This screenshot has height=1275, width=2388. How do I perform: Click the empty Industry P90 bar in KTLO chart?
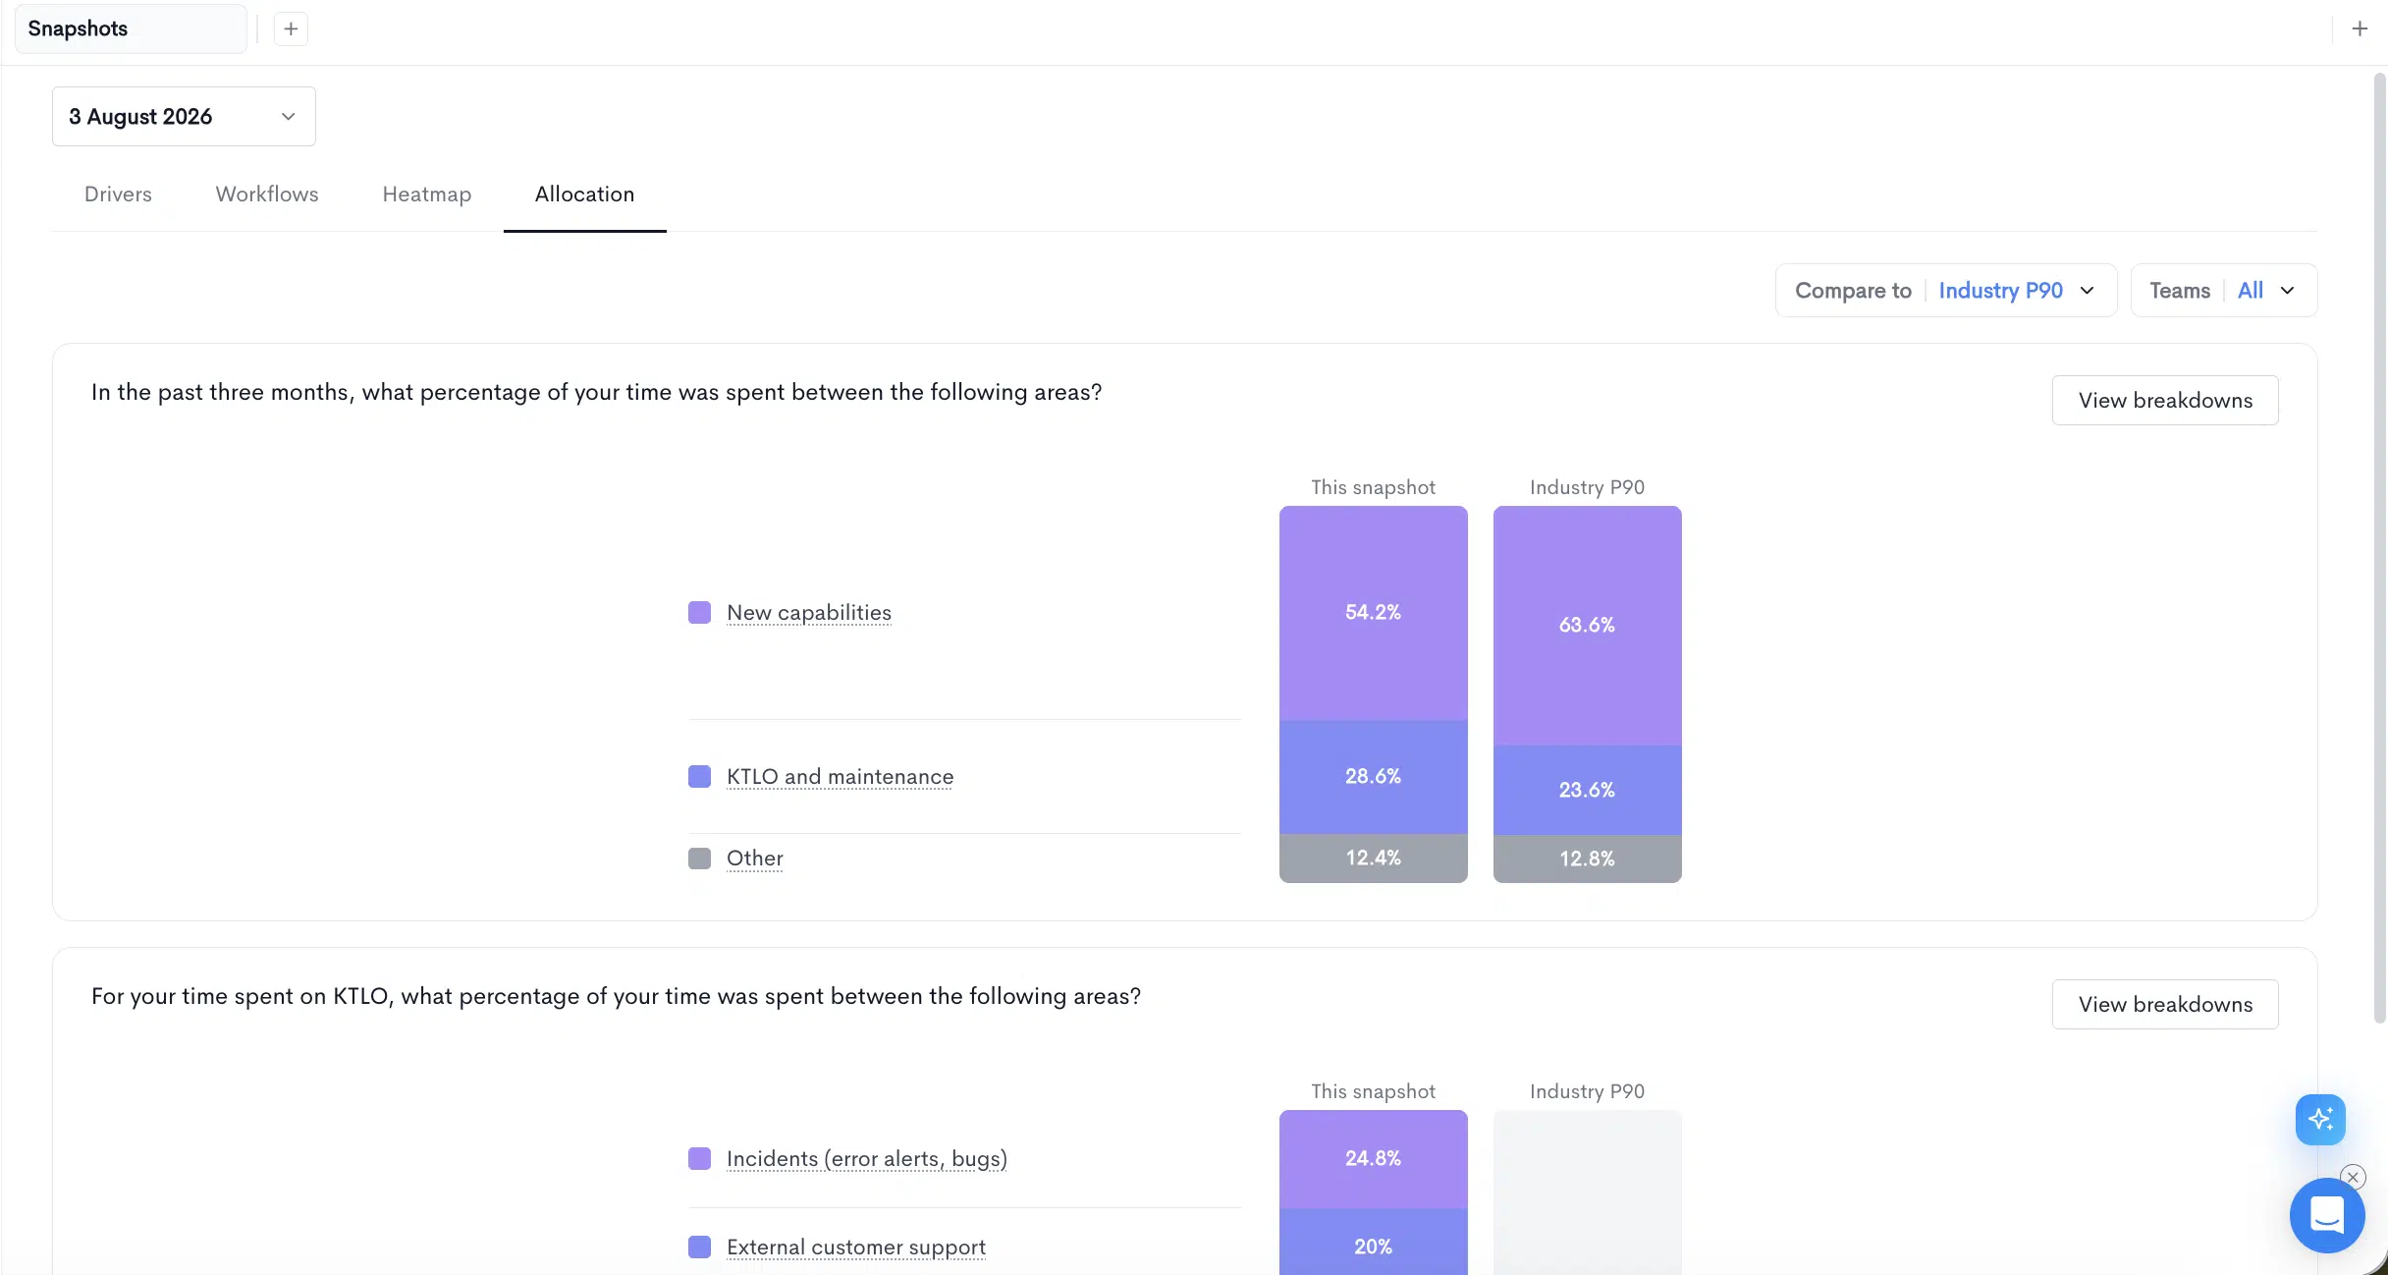(1587, 1192)
